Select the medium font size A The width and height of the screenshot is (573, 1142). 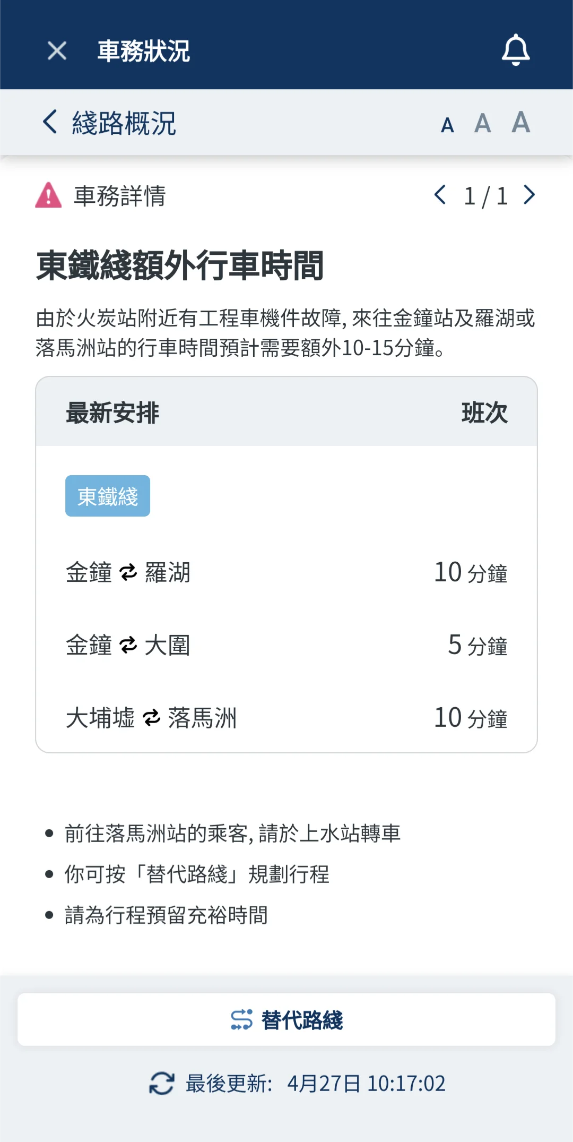coord(482,124)
